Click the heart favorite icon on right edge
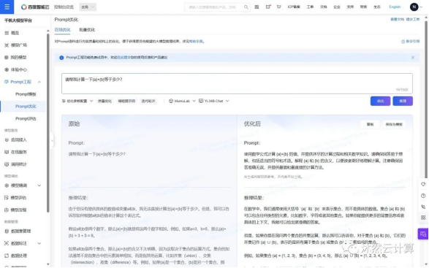The image size is (429, 268). 423,184
